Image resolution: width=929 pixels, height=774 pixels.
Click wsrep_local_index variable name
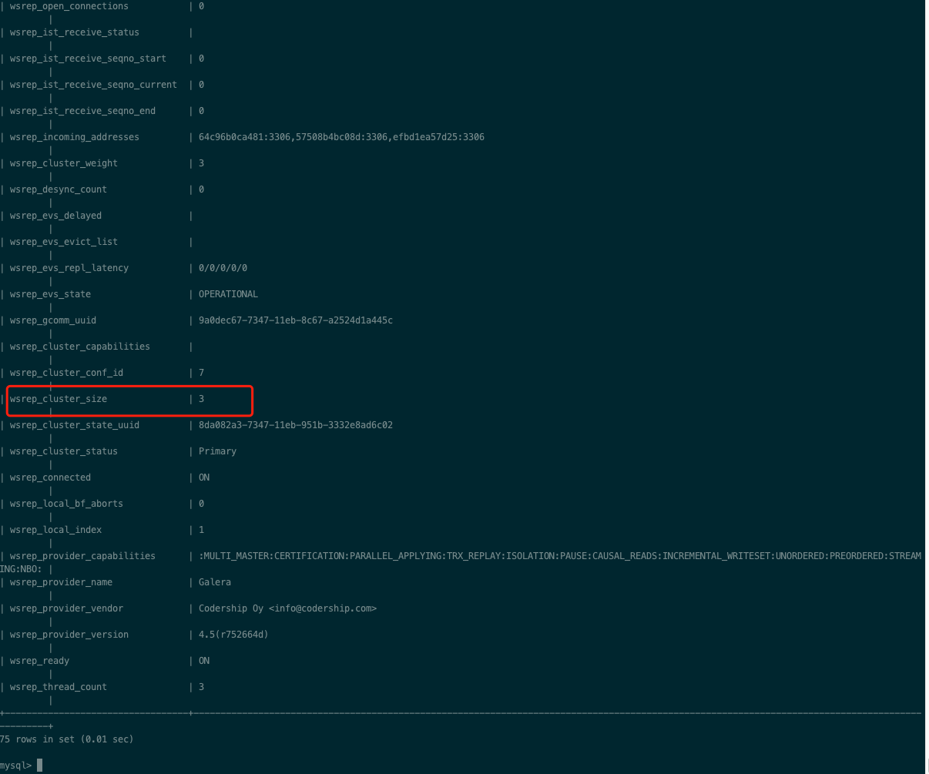(x=55, y=530)
